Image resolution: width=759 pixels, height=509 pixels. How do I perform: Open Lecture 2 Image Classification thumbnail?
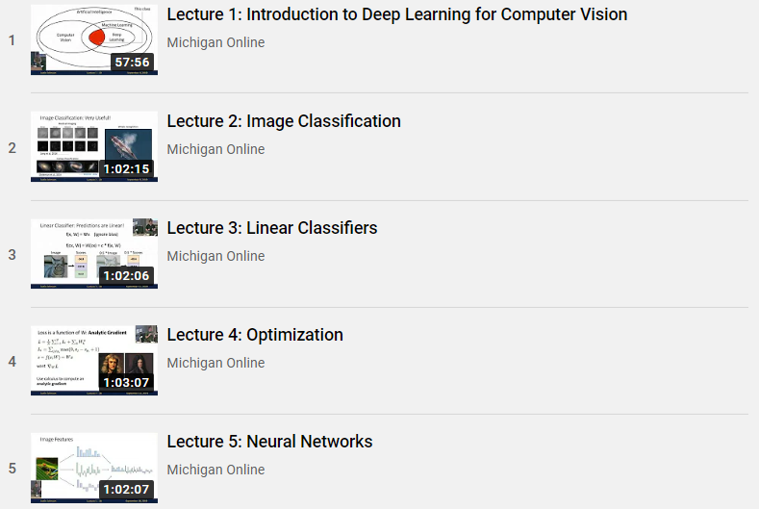[93, 145]
